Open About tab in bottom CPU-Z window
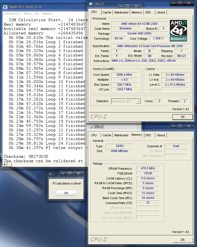 click(161, 135)
